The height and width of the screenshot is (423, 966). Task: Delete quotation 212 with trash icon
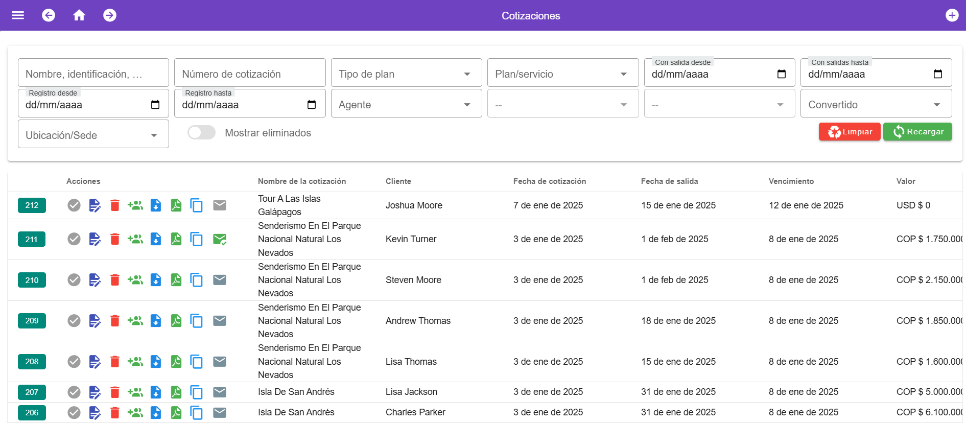115,205
